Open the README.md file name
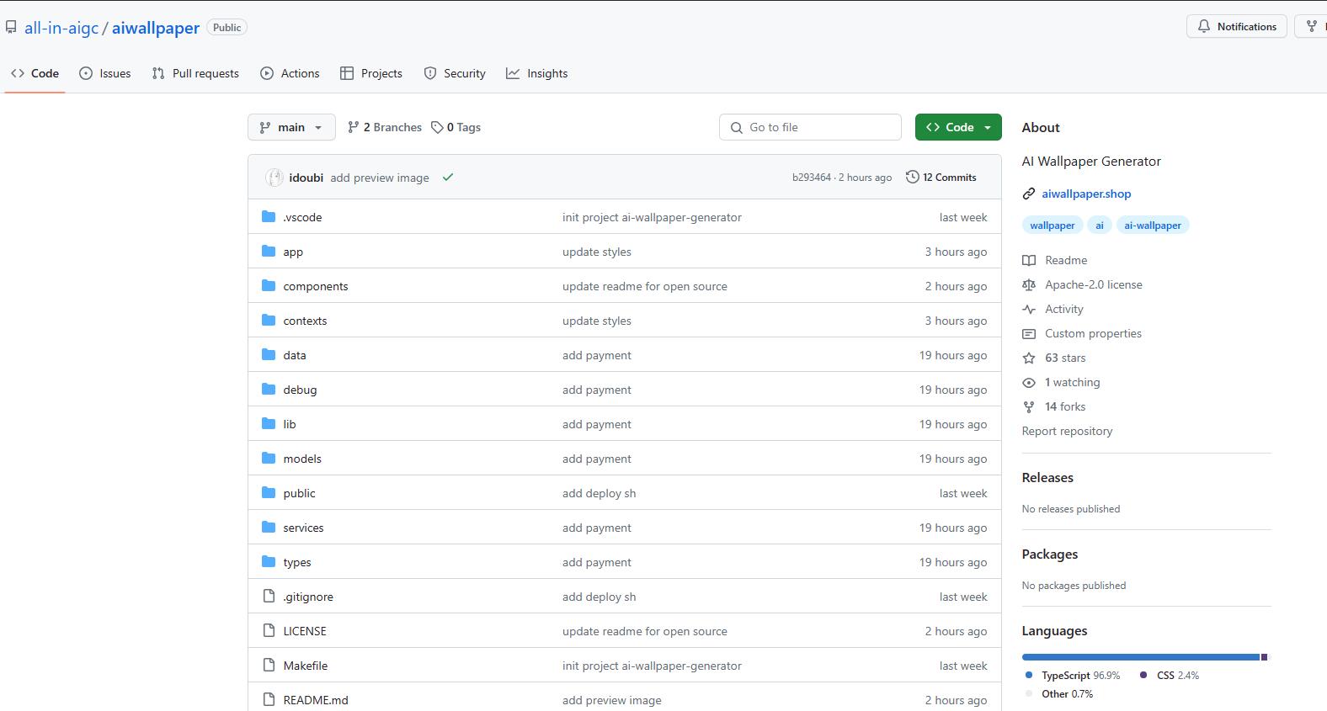This screenshot has width=1327, height=711. click(316, 700)
